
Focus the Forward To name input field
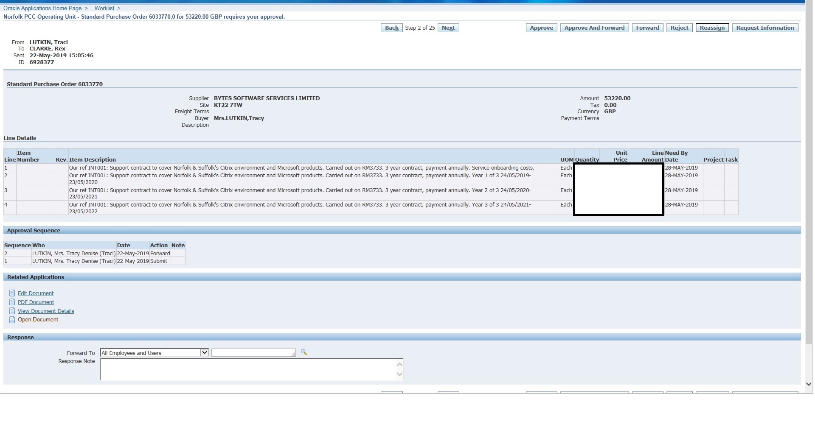(253, 353)
